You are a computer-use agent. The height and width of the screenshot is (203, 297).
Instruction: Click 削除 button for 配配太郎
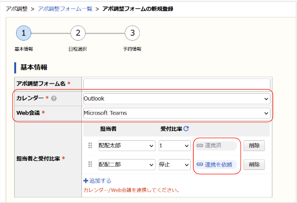tap(254, 145)
